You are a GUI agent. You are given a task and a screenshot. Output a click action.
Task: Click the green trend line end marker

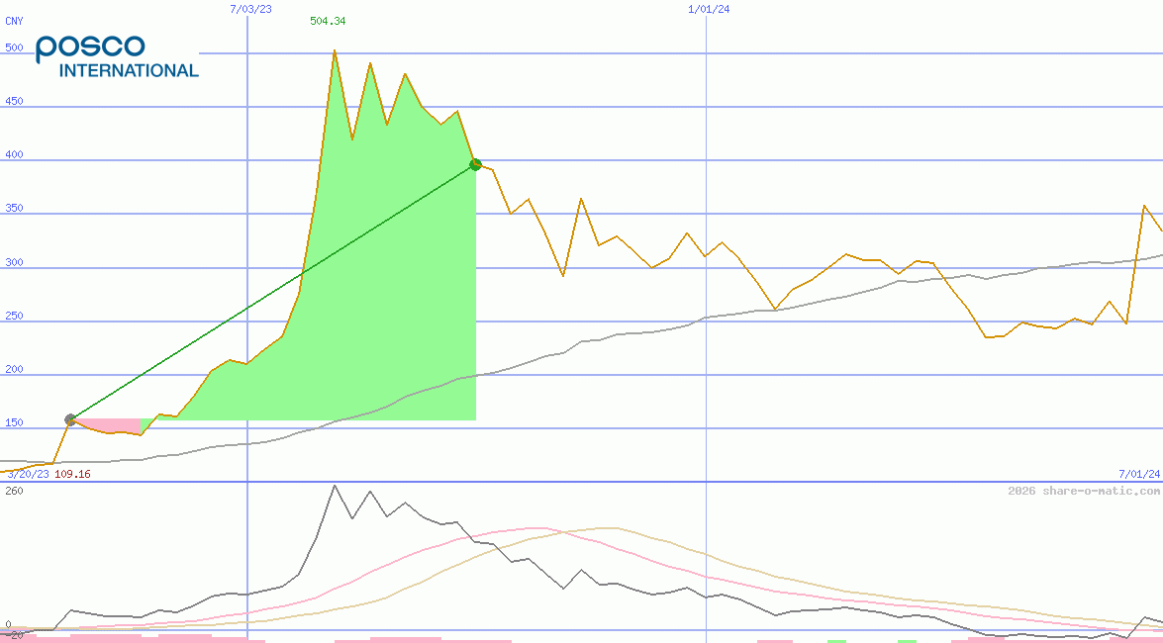coord(475,164)
